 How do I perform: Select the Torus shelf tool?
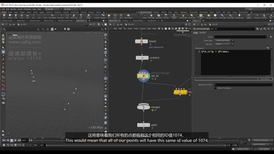(22, 16)
